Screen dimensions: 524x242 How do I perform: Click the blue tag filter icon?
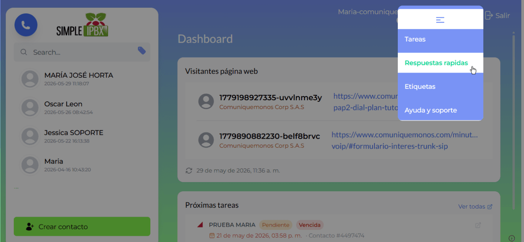tap(142, 51)
